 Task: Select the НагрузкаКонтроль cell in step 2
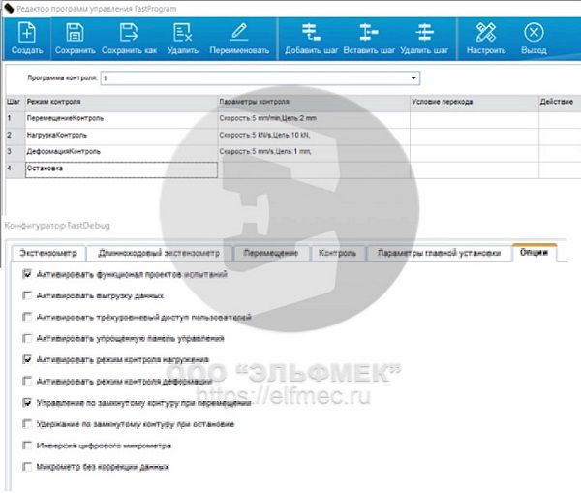click(121, 136)
